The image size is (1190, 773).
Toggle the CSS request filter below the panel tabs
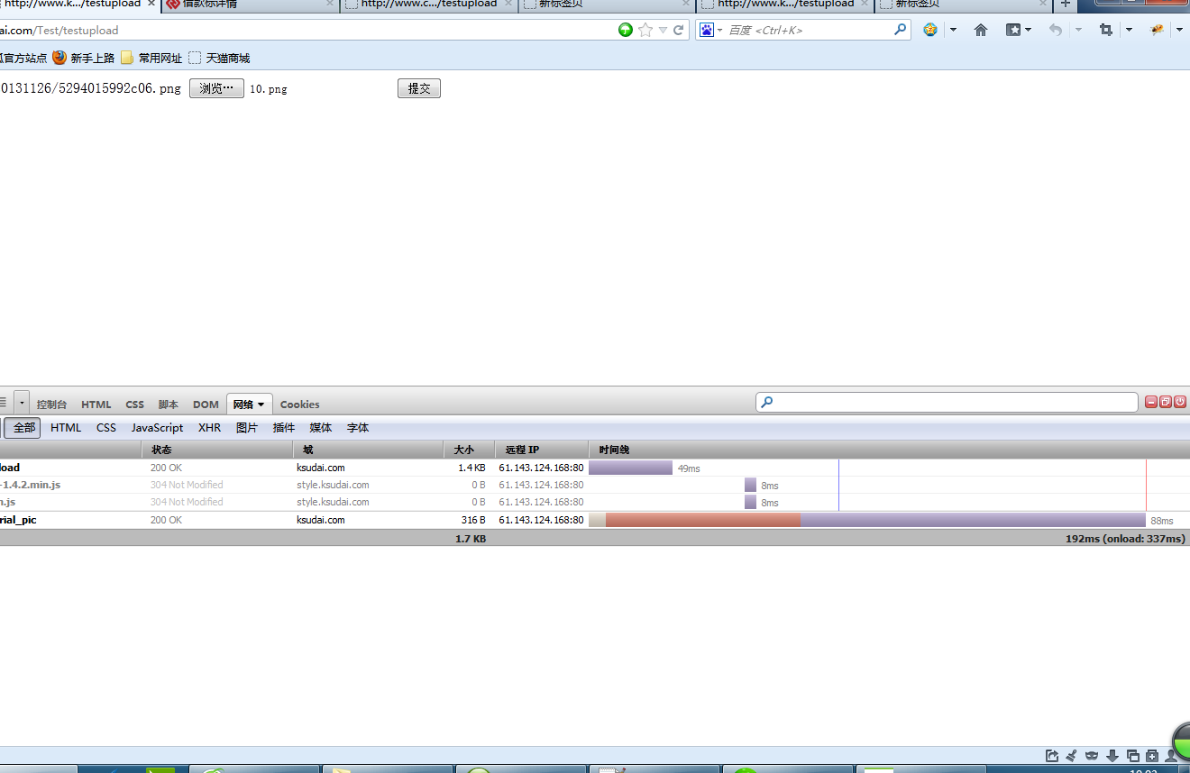tap(106, 428)
